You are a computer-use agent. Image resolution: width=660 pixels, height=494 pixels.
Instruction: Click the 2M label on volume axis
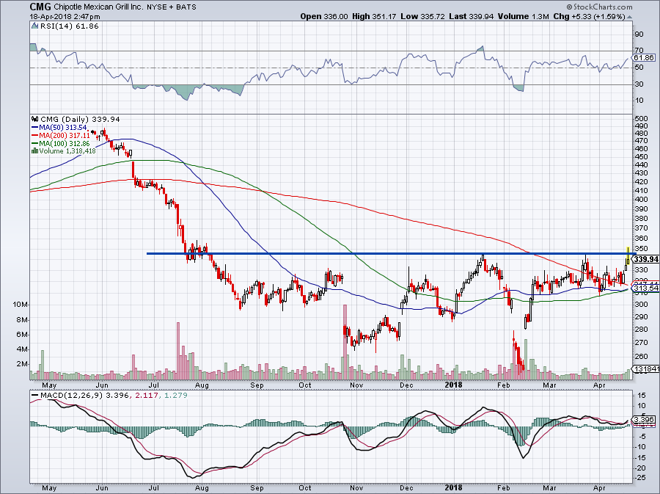pyautogui.click(x=22, y=364)
